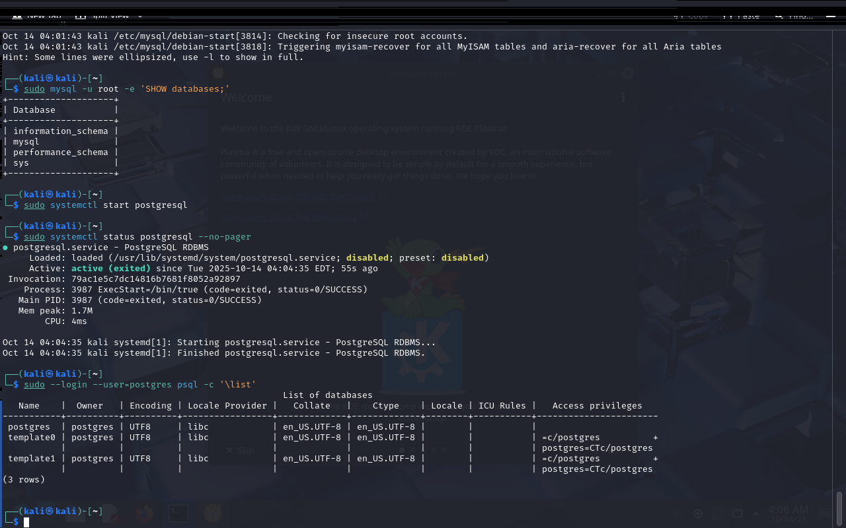Click the Paste button in terminal toolbar
The image size is (846, 528).
click(x=742, y=15)
